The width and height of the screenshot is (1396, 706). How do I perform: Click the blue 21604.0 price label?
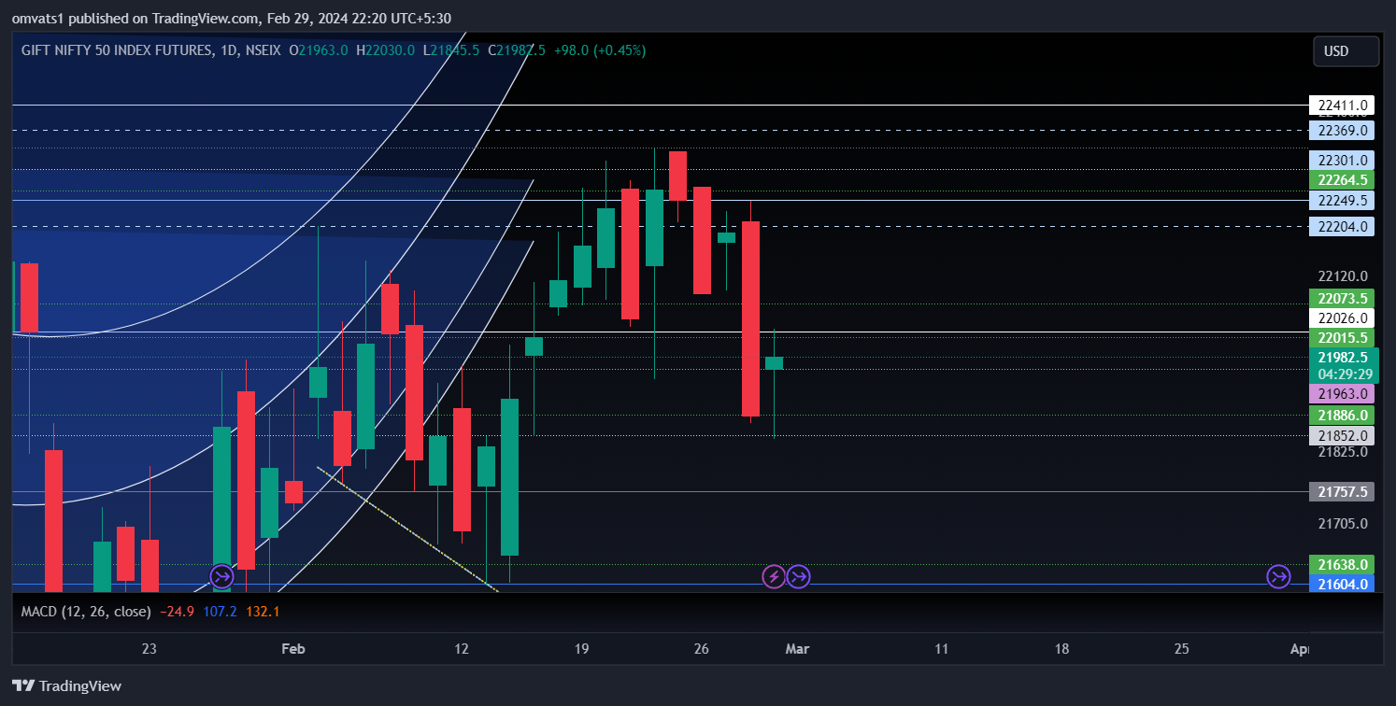pos(1342,585)
